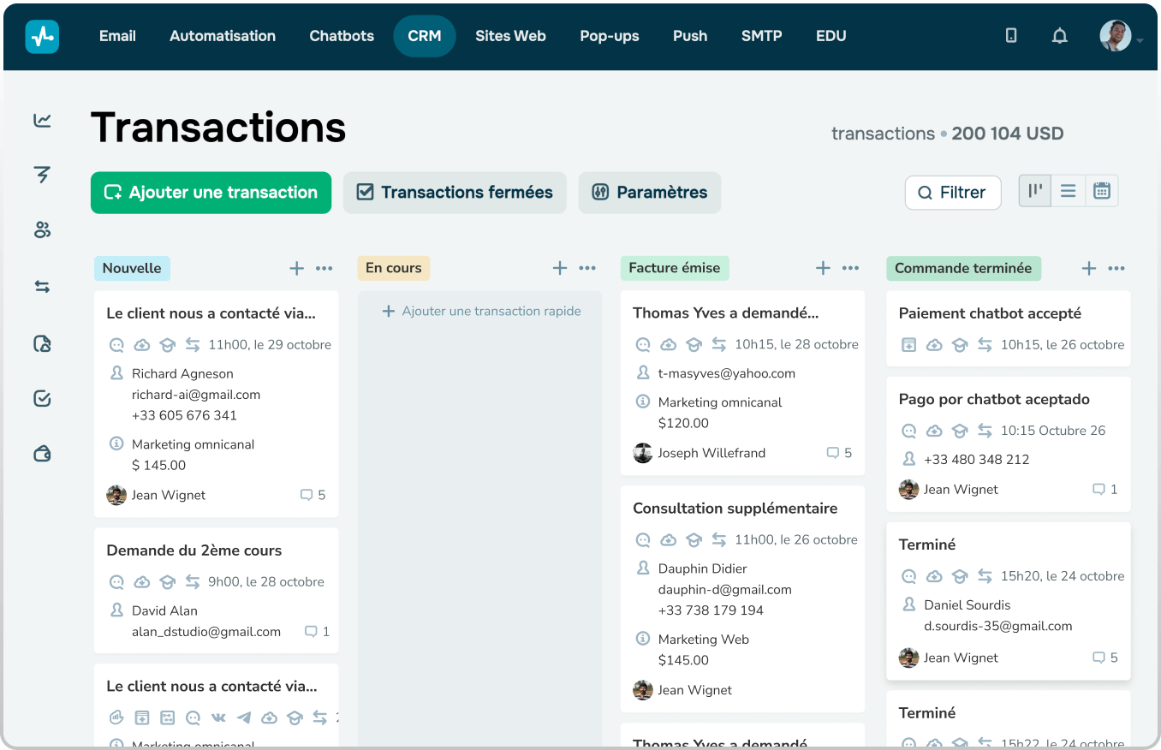The width and height of the screenshot is (1161, 750).
Task: Switch to calendar view
Action: click(x=1102, y=191)
